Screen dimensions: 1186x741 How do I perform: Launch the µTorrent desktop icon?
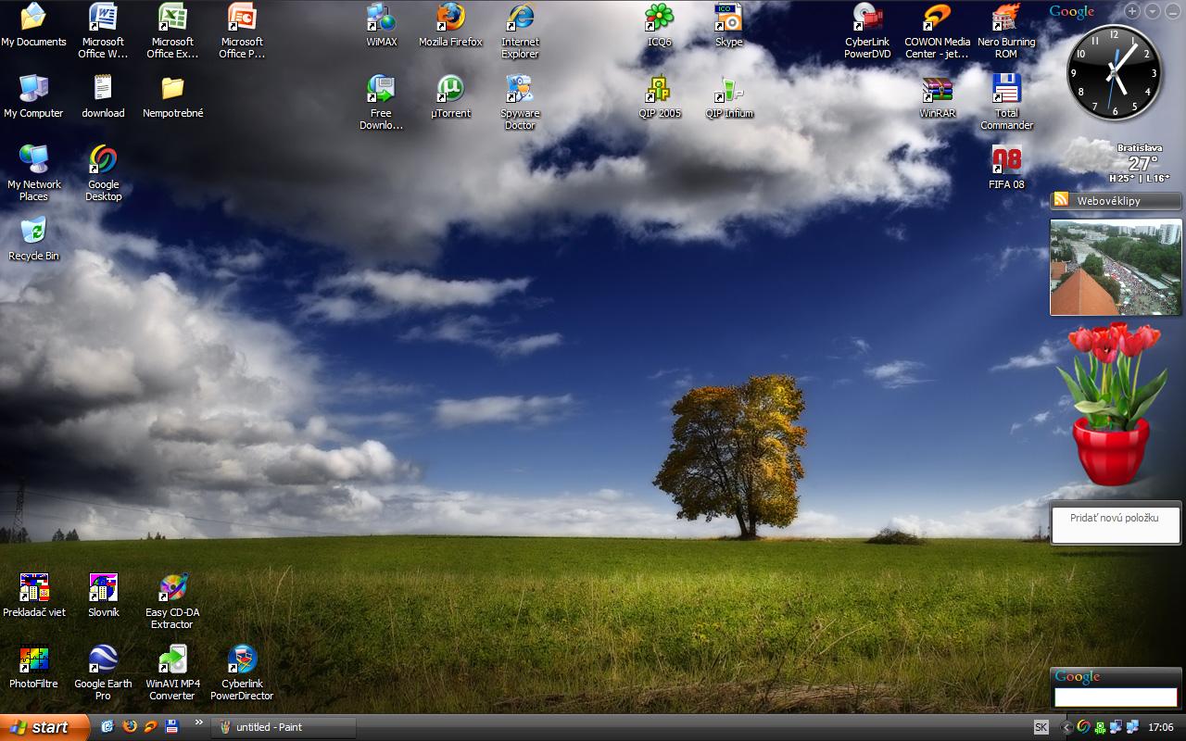coord(450,90)
